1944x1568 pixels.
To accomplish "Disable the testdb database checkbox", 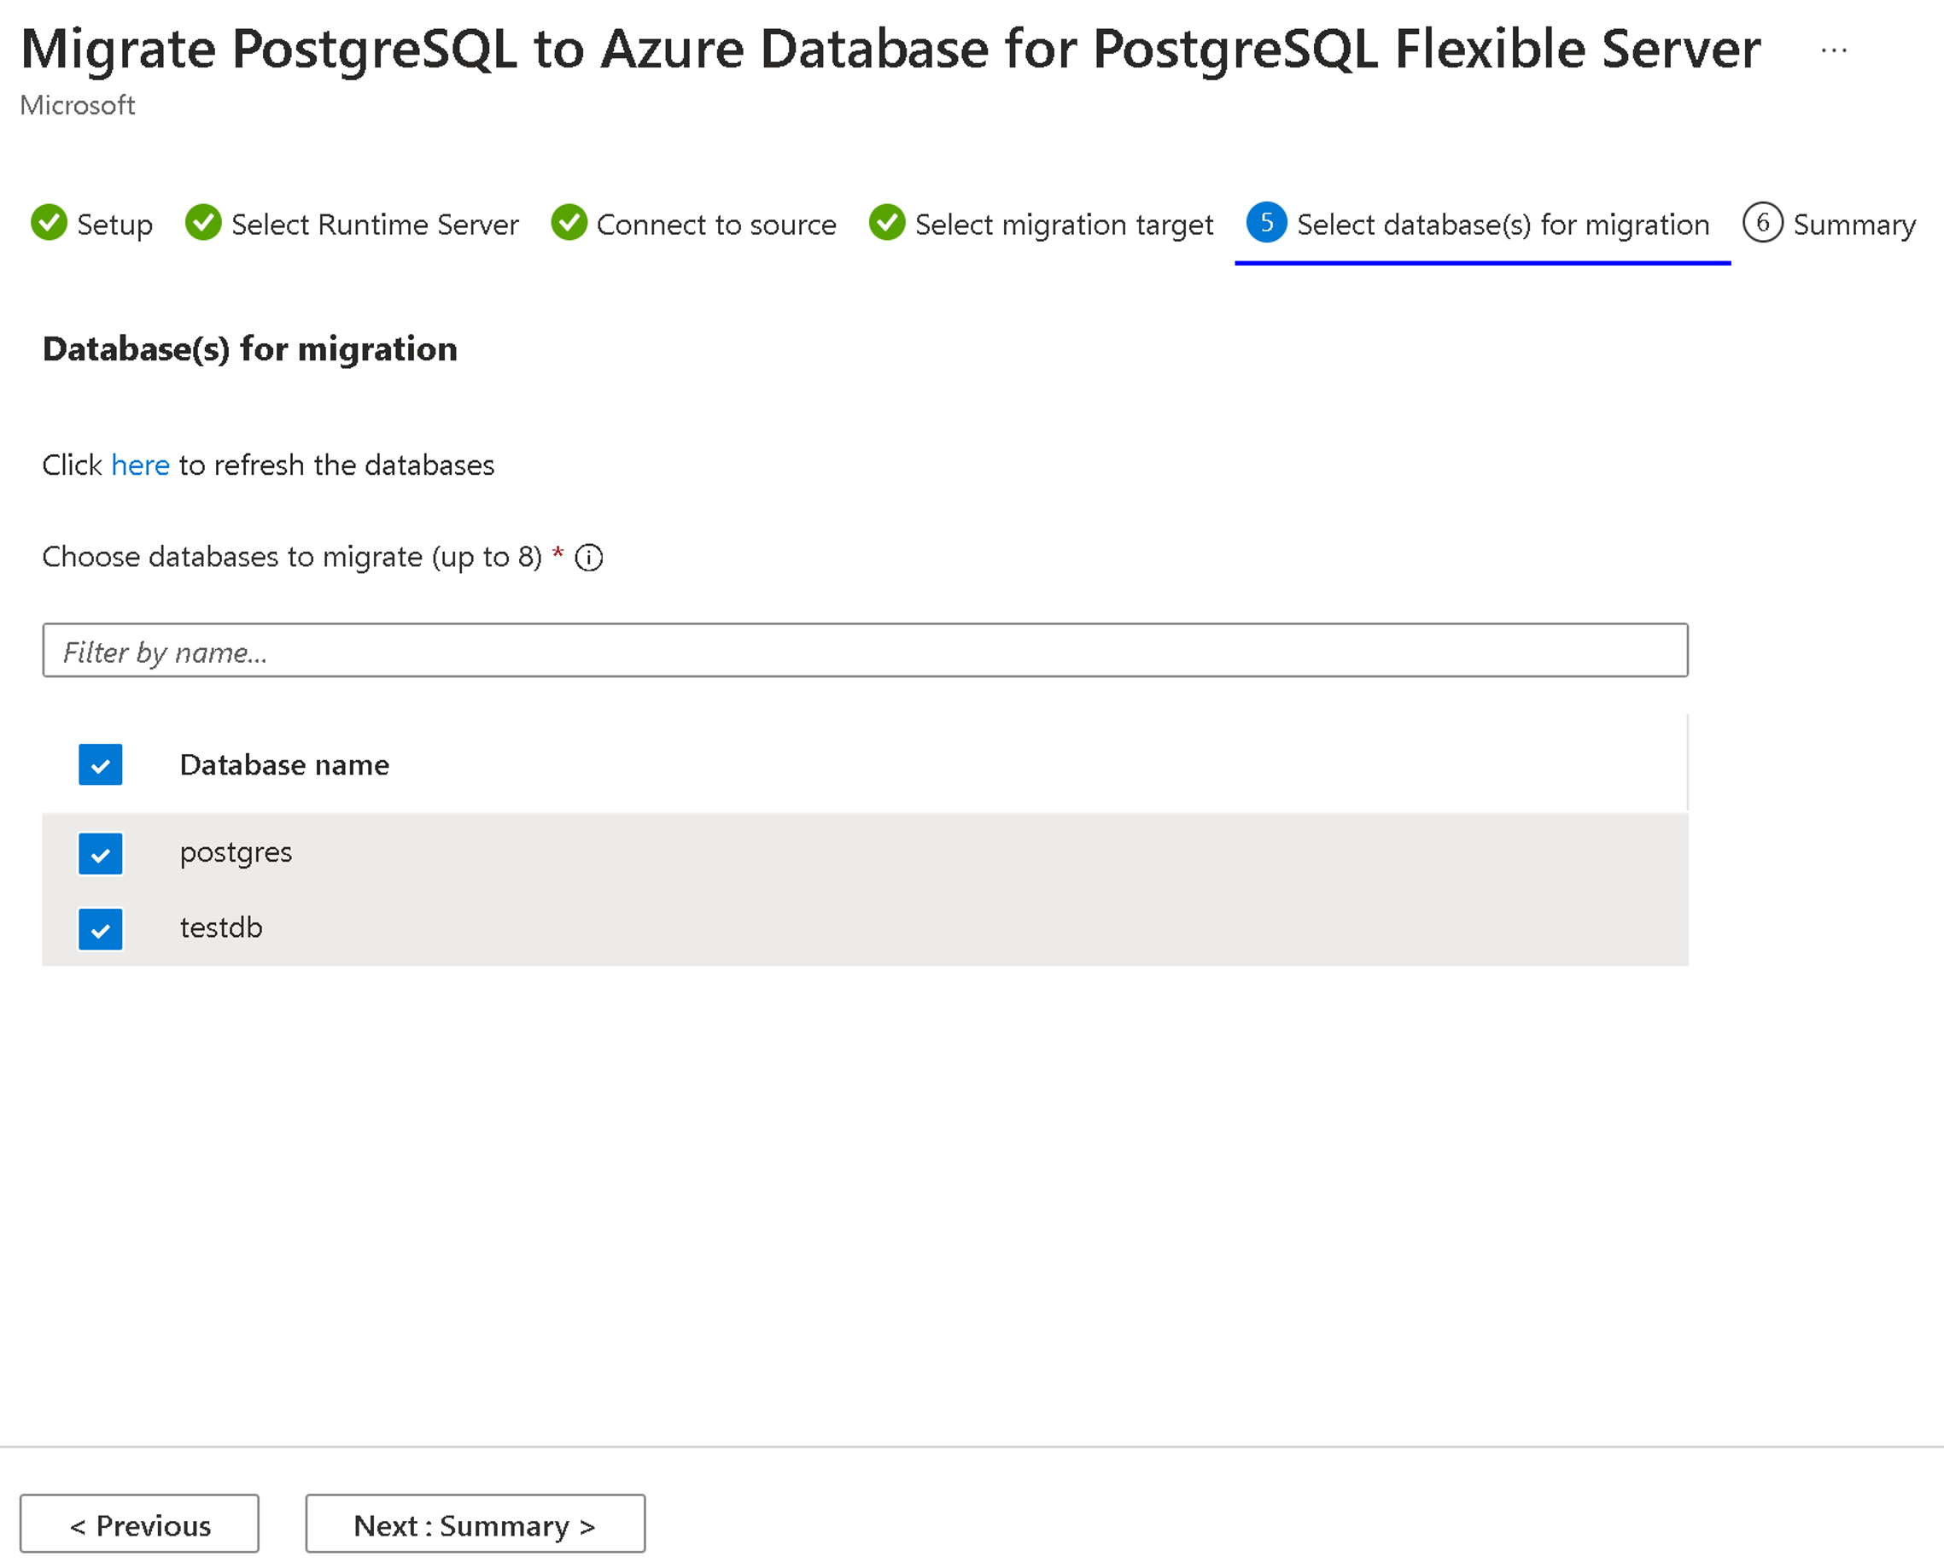I will point(99,927).
